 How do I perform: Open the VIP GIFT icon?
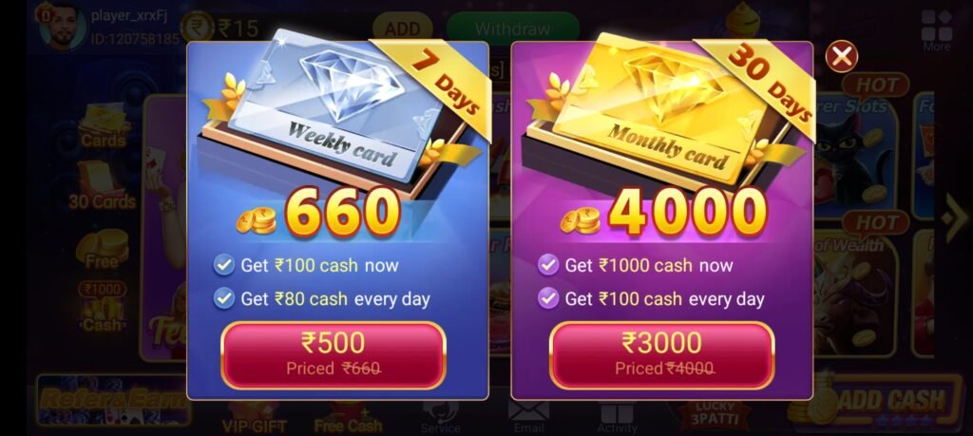(x=254, y=417)
